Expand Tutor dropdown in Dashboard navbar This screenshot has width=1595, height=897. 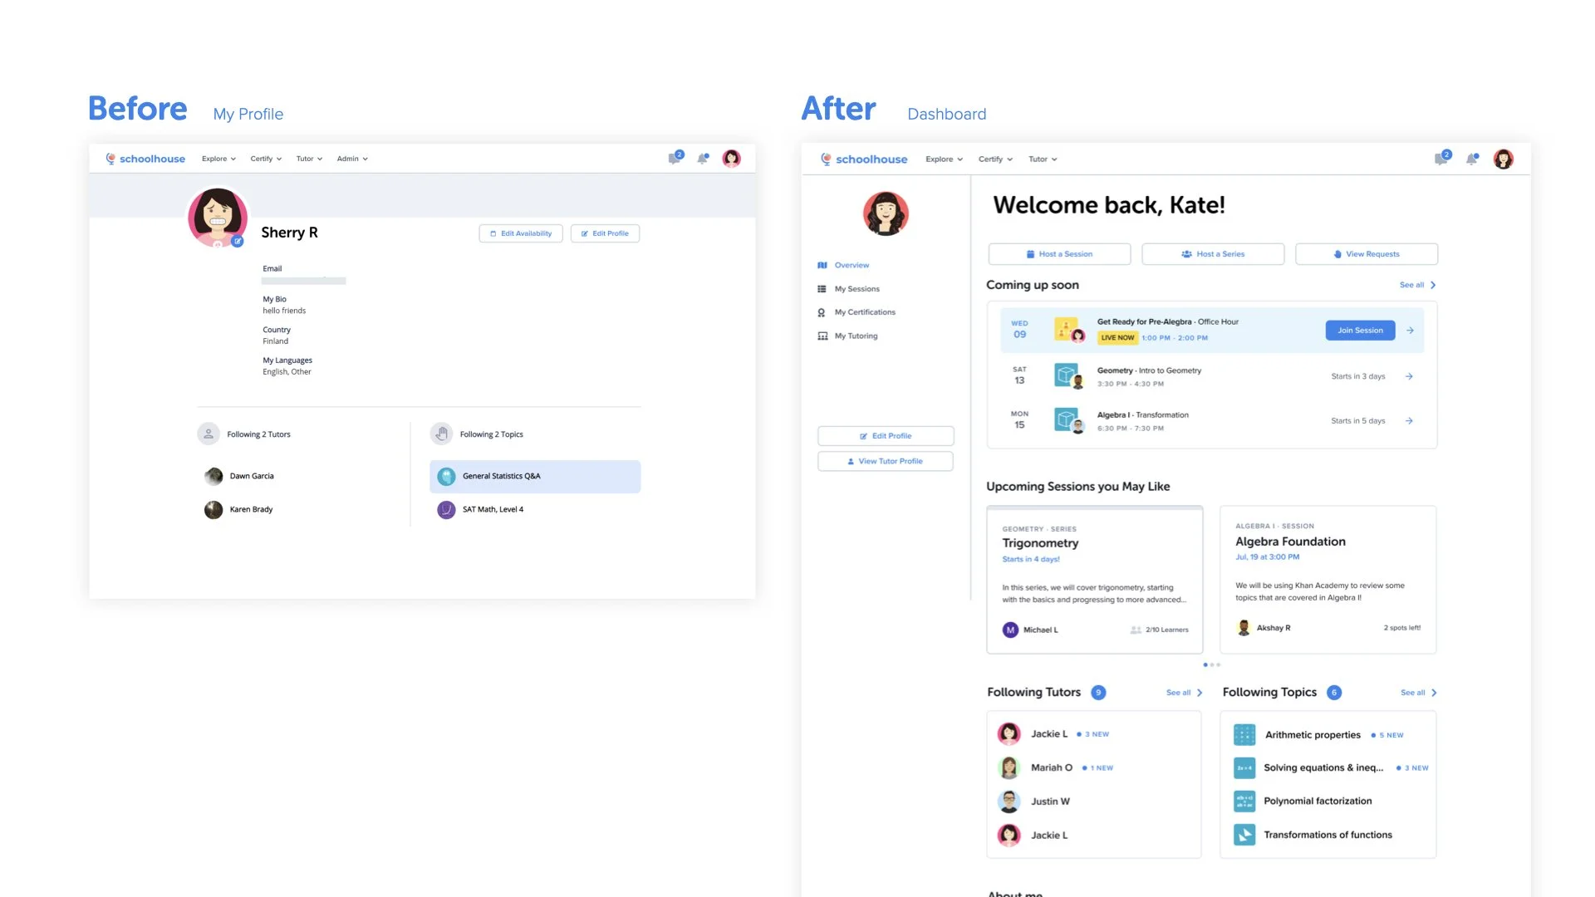tap(1043, 159)
